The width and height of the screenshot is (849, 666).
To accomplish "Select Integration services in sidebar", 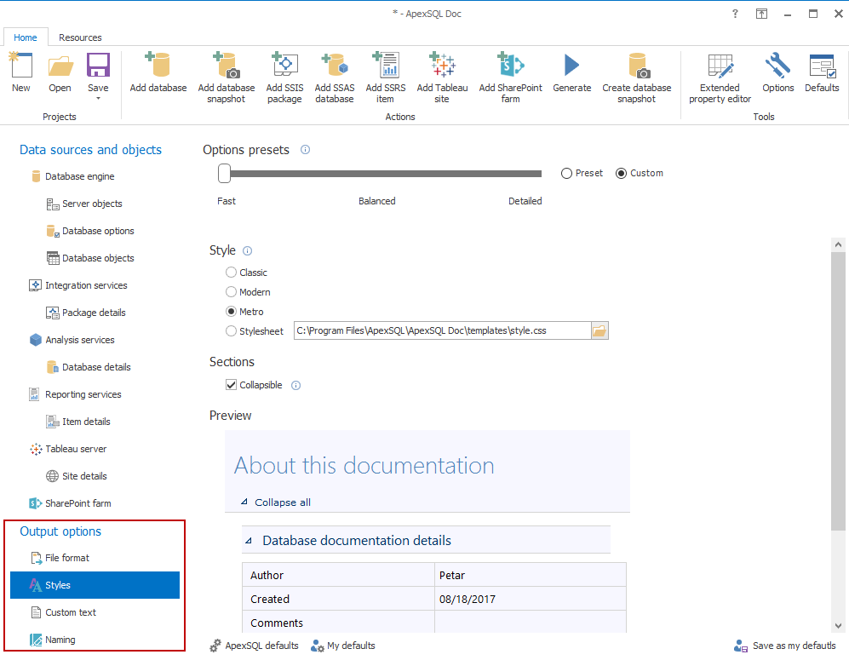I will tap(78, 285).
